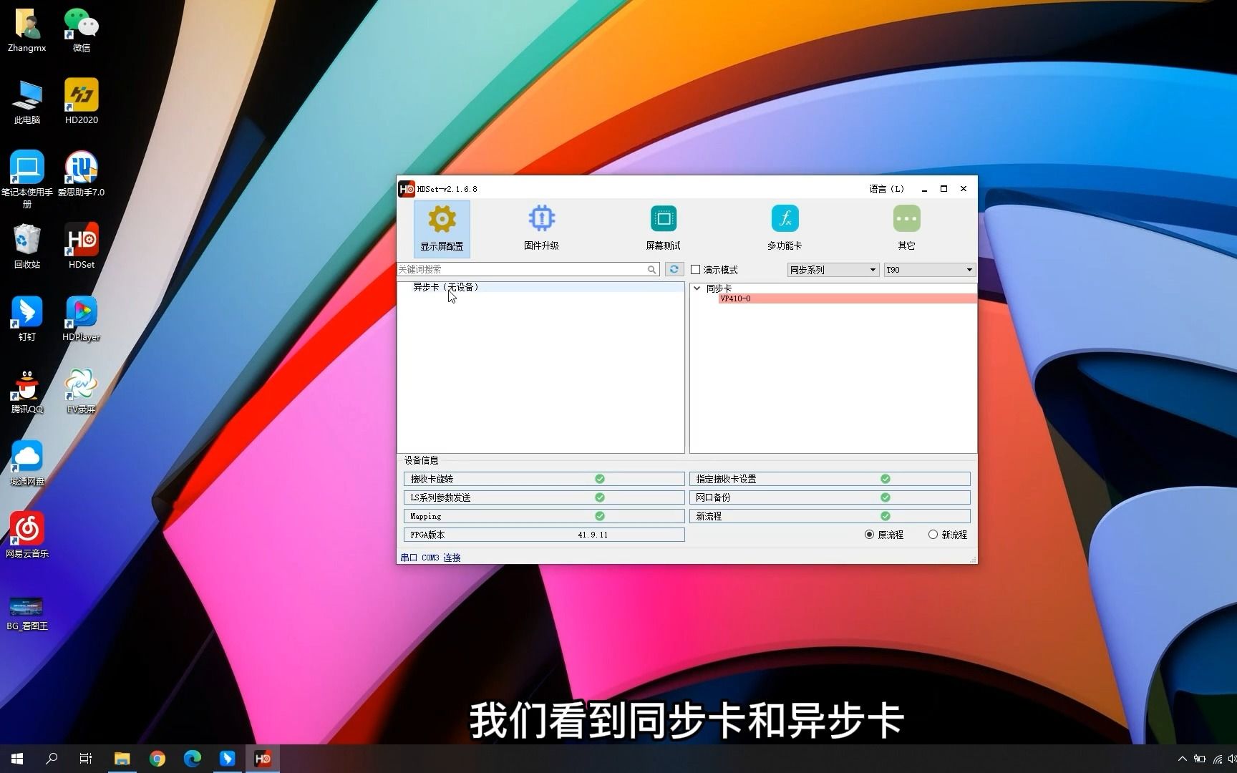Open the 显示屏配置 gear tab
Image resolution: width=1237 pixels, height=773 pixels.
point(442,228)
